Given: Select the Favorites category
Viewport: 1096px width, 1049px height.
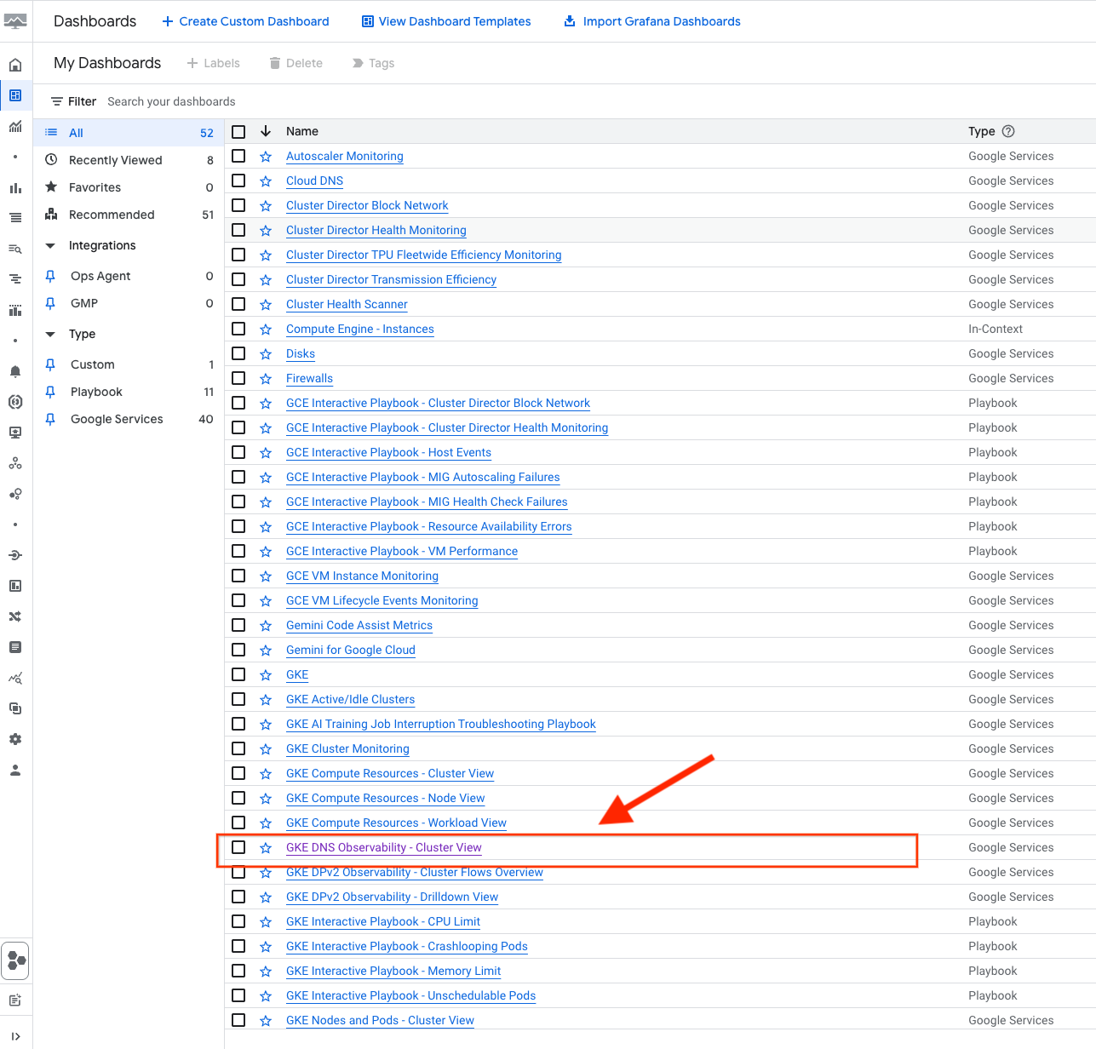Looking at the screenshot, I should coord(129,187).
